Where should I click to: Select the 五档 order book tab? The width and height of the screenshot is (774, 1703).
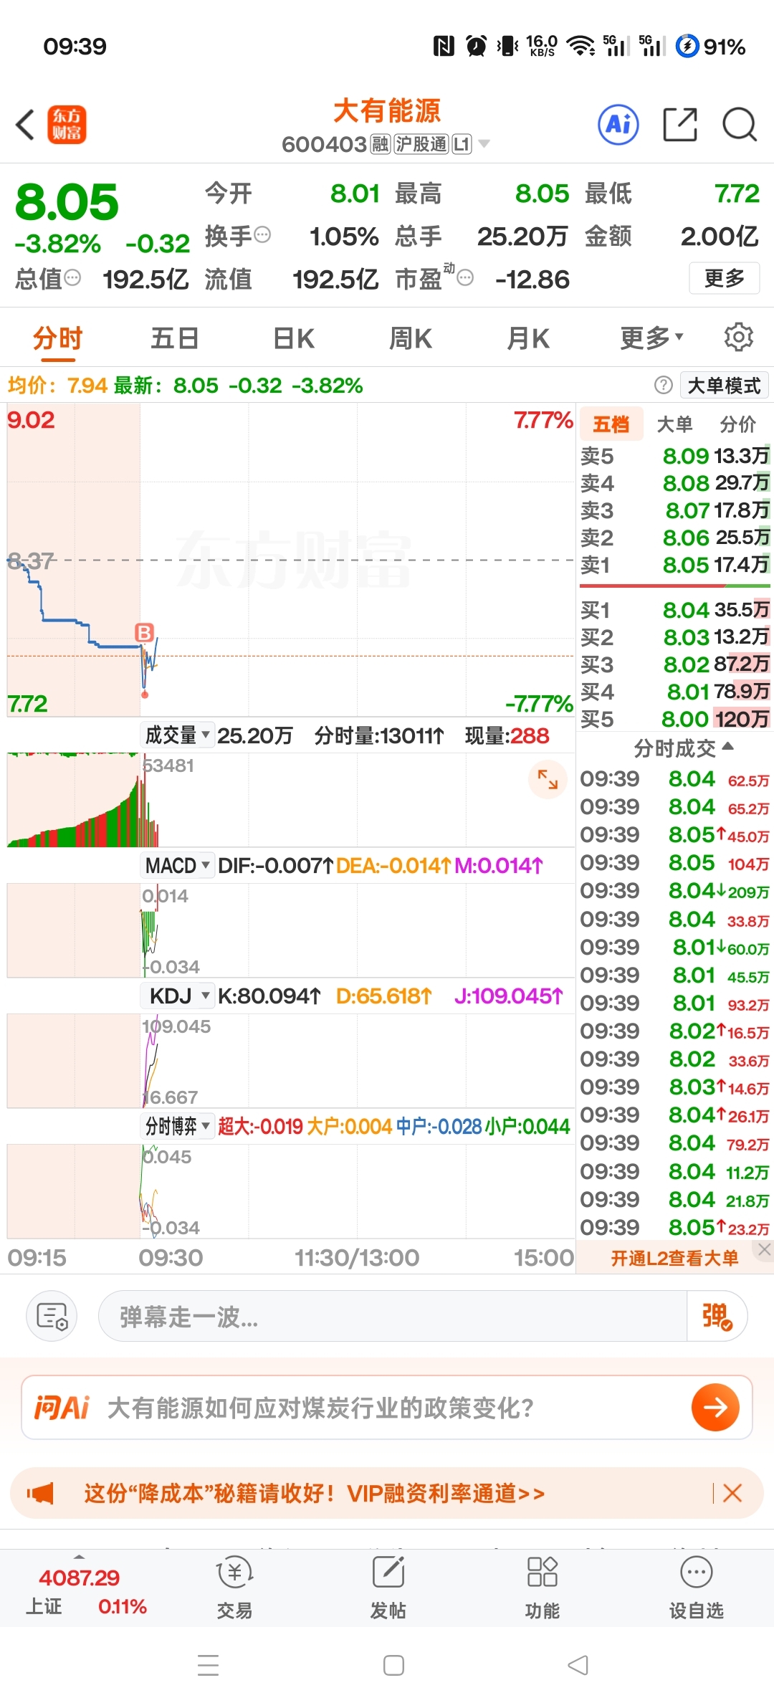[x=611, y=424]
